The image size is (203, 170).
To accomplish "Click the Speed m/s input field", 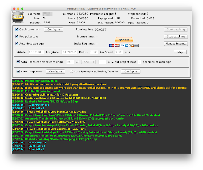I will [x=119, y=52].
